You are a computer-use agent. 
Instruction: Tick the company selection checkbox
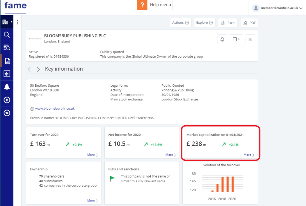pos(235,39)
